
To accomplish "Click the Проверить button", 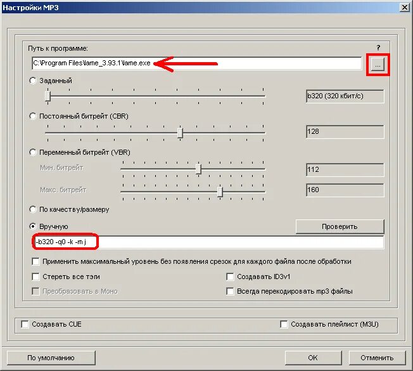I will tap(340, 226).
